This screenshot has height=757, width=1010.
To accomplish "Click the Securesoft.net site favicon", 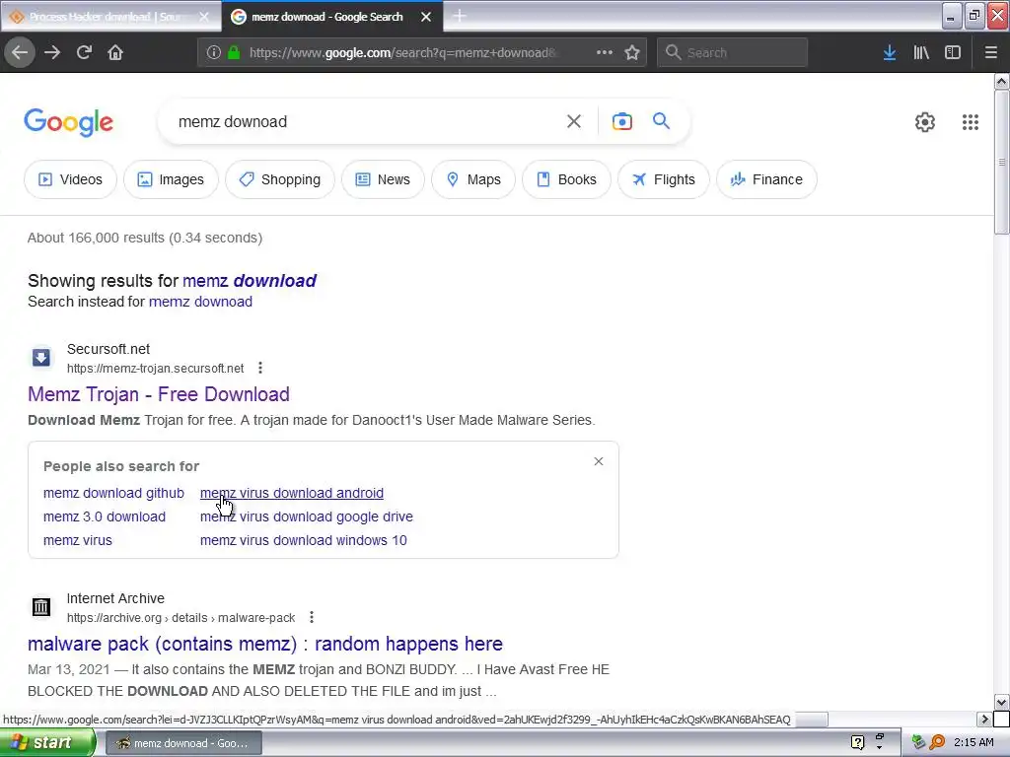I will pyautogui.click(x=41, y=358).
